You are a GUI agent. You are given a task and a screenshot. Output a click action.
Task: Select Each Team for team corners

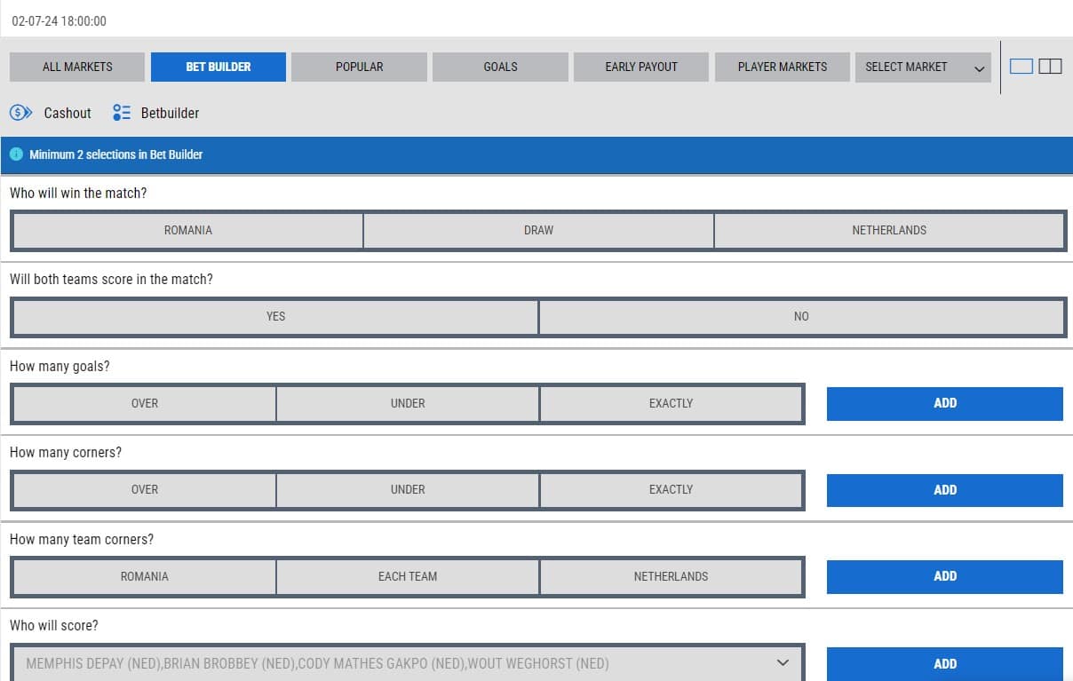pyautogui.click(x=408, y=577)
